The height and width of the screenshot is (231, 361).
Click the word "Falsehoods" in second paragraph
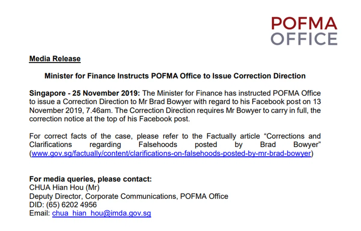click(x=158, y=145)
